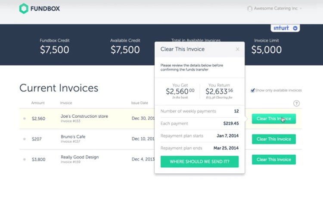This screenshot has height=222, width=323.
Task: Click the You Get $2,560 amount
Action: pos(180,91)
